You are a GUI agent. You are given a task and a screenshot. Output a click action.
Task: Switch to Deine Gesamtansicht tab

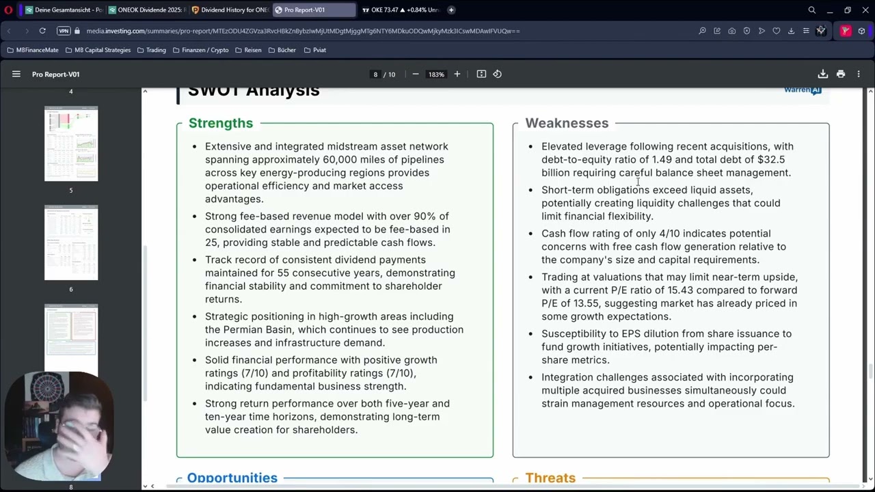click(x=64, y=10)
